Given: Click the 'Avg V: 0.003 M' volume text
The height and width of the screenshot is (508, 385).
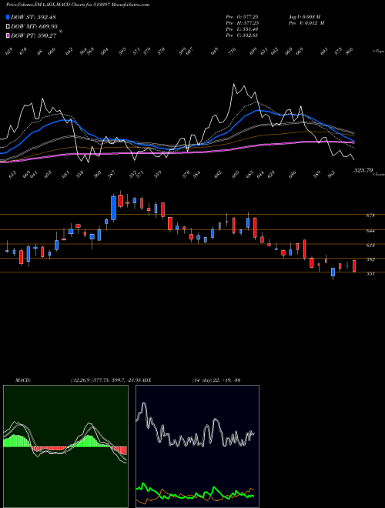Looking at the screenshot, I should [x=305, y=16].
